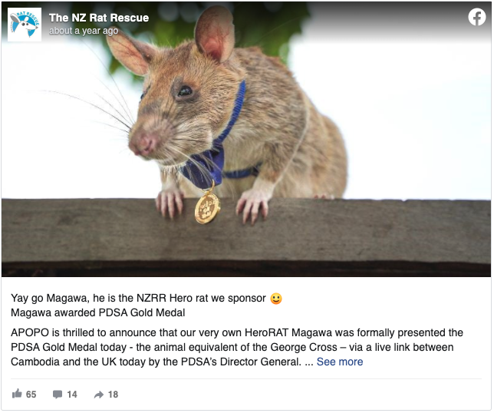Click the thumbs-up like icon
The width and height of the screenshot is (494, 413).
pos(17,394)
